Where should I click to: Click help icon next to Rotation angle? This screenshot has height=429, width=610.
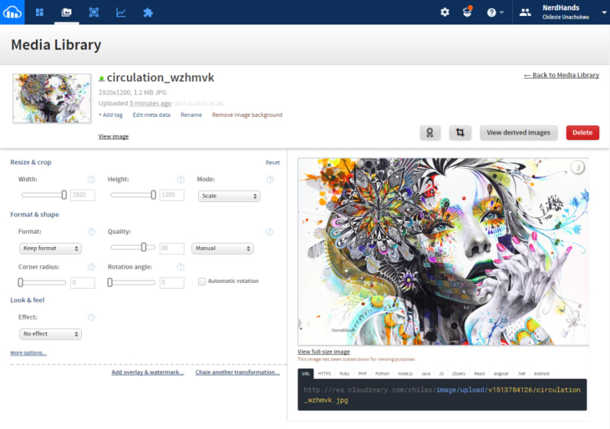tap(180, 267)
